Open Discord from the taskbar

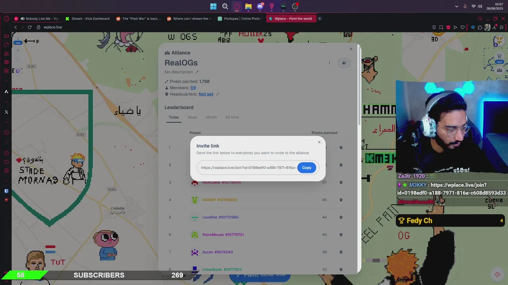(260, 6)
